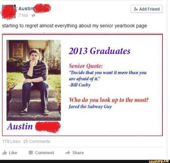Click the Add Friend button
Image resolution: width=170 pixels, height=163 pixels.
coord(147,9)
